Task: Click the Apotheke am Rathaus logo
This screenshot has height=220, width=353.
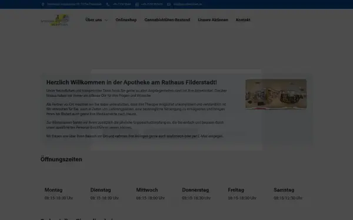Action: 55,20
